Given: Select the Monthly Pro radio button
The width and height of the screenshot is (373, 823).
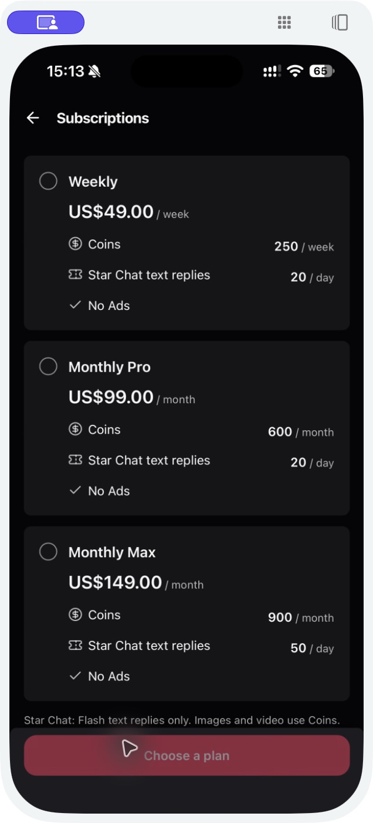Looking at the screenshot, I should click(48, 367).
